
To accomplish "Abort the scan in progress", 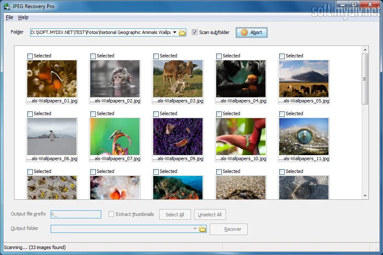I will click(x=252, y=32).
